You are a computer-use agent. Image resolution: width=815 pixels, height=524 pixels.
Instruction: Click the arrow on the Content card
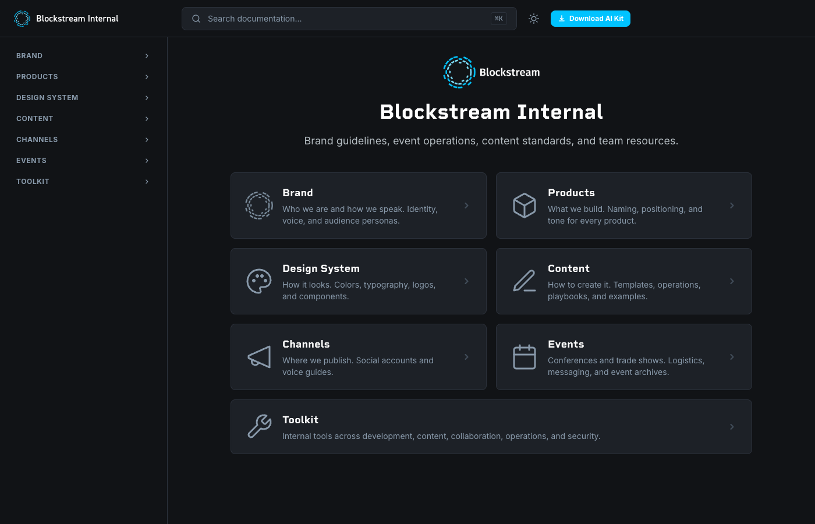pos(732,281)
